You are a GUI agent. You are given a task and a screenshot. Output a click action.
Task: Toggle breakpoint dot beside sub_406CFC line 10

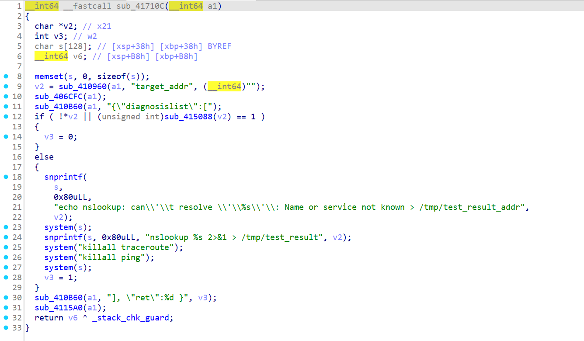tap(6, 97)
